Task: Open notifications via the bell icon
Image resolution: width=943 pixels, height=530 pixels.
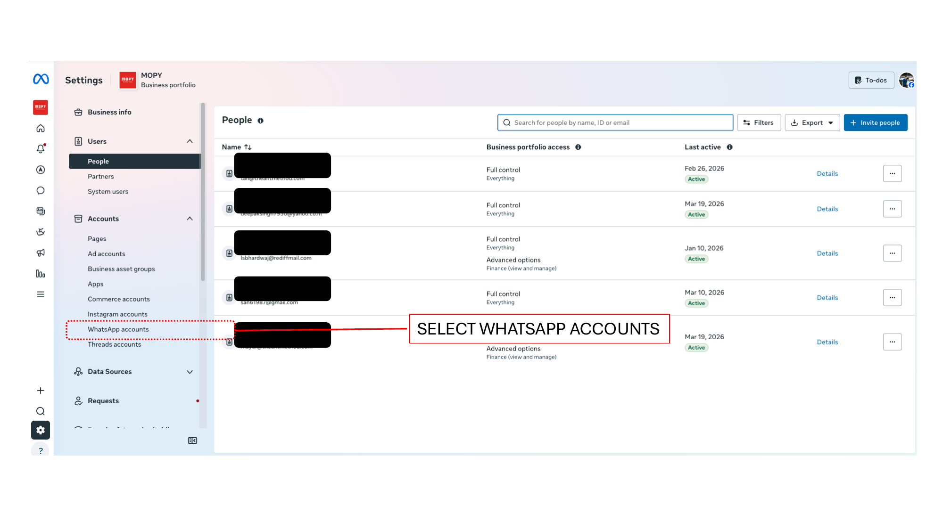Action: [x=41, y=148]
